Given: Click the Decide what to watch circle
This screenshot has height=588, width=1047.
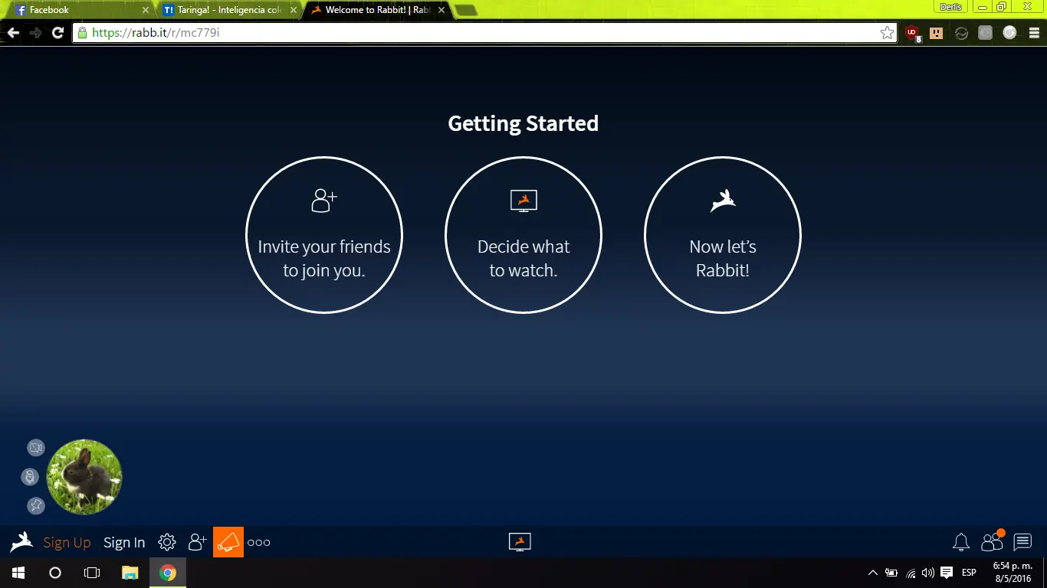Looking at the screenshot, I should point(523,235).
